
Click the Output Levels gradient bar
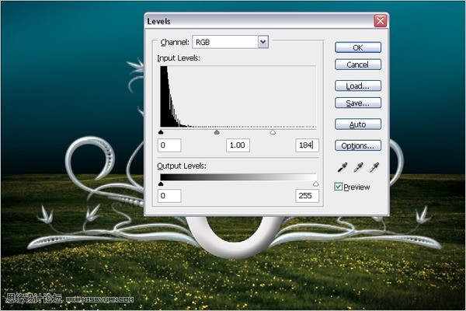click(238, 177)
